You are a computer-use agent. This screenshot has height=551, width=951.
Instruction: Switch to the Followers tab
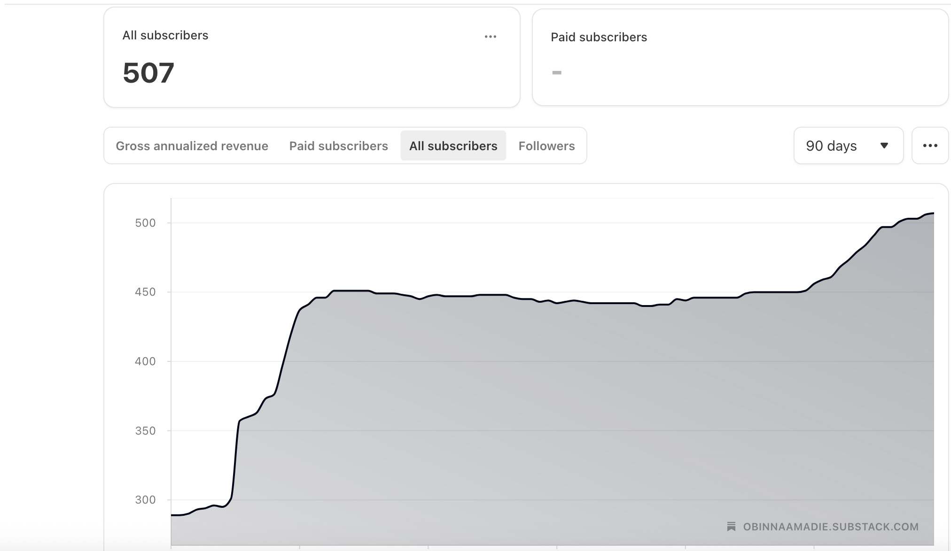coord(546,146)
